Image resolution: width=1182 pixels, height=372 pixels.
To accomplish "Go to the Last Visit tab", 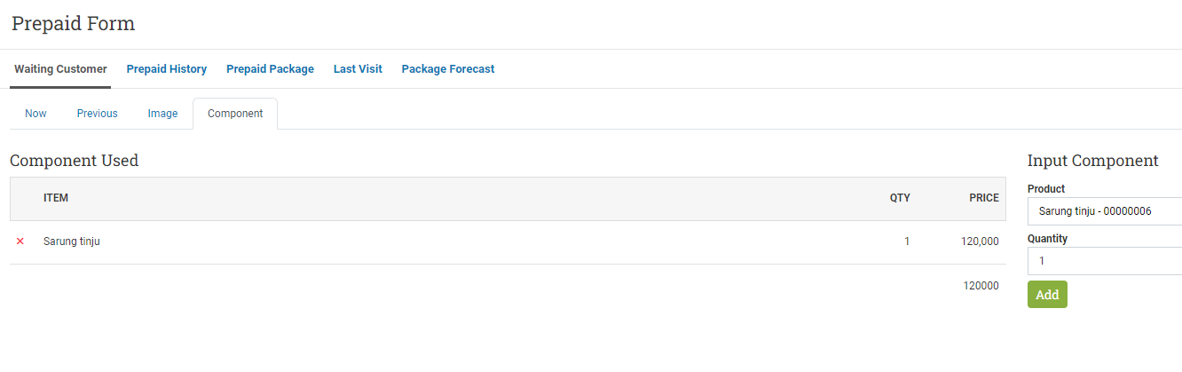I will pos(358,69).
